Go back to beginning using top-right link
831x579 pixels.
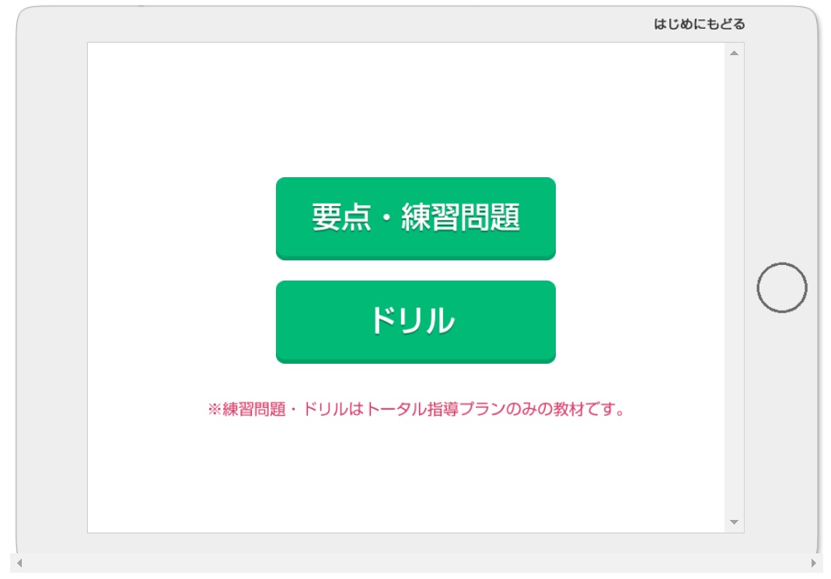pyautogui.click(x=699, y=24)
